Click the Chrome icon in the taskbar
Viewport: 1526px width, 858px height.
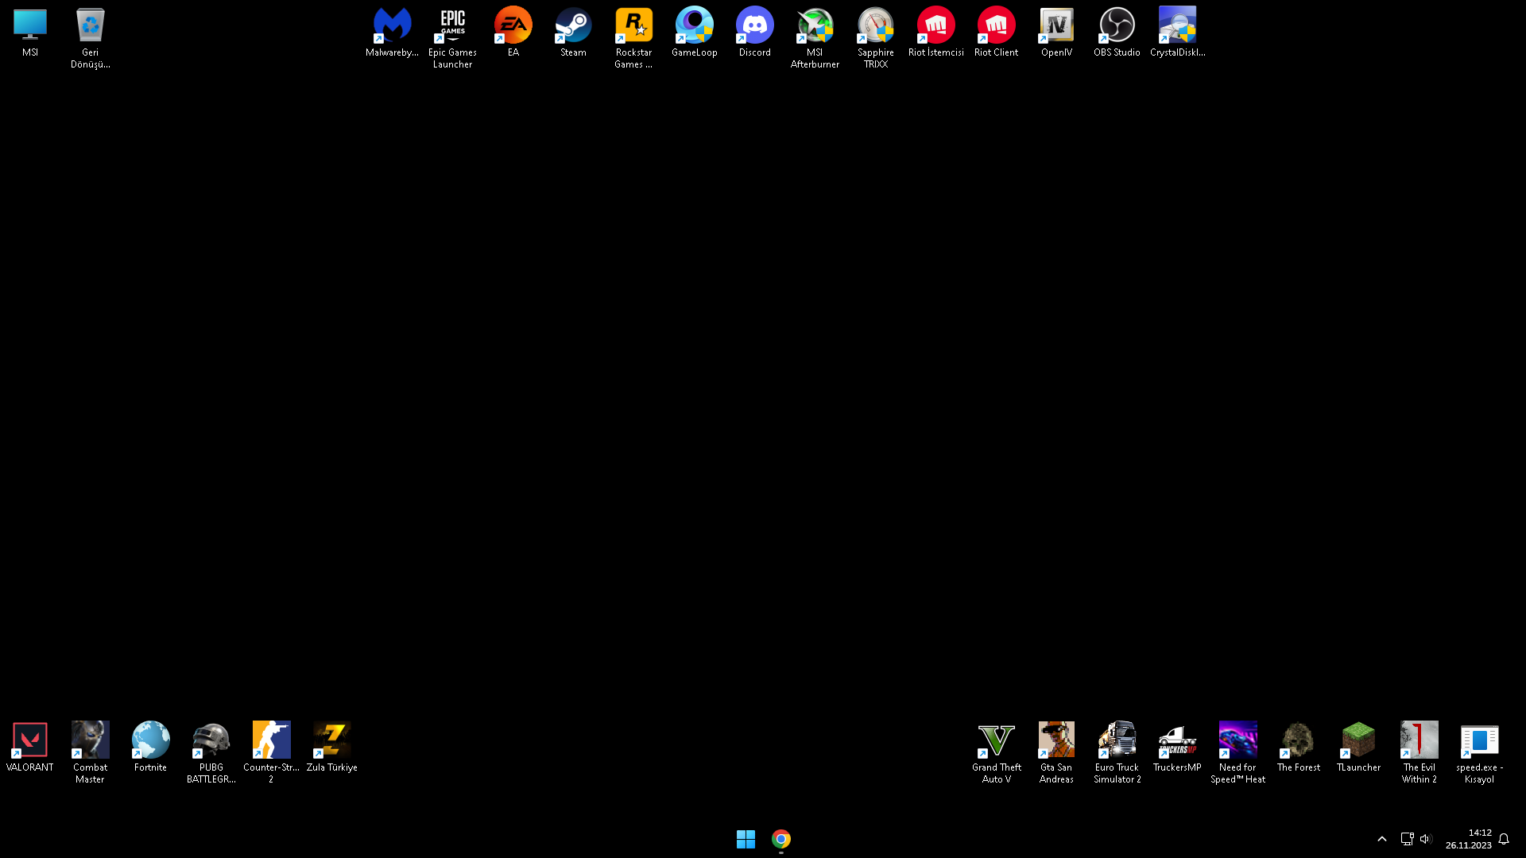781,839
